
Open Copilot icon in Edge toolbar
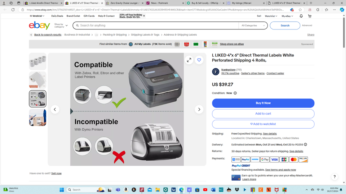click(342, 10)
